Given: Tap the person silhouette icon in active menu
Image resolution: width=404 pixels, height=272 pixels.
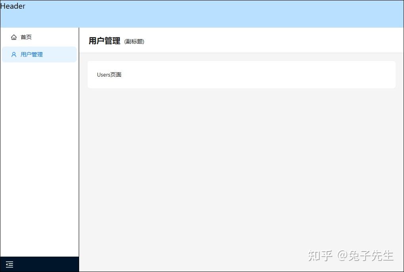Looking at the screenshot, I should tap(13, 54).
